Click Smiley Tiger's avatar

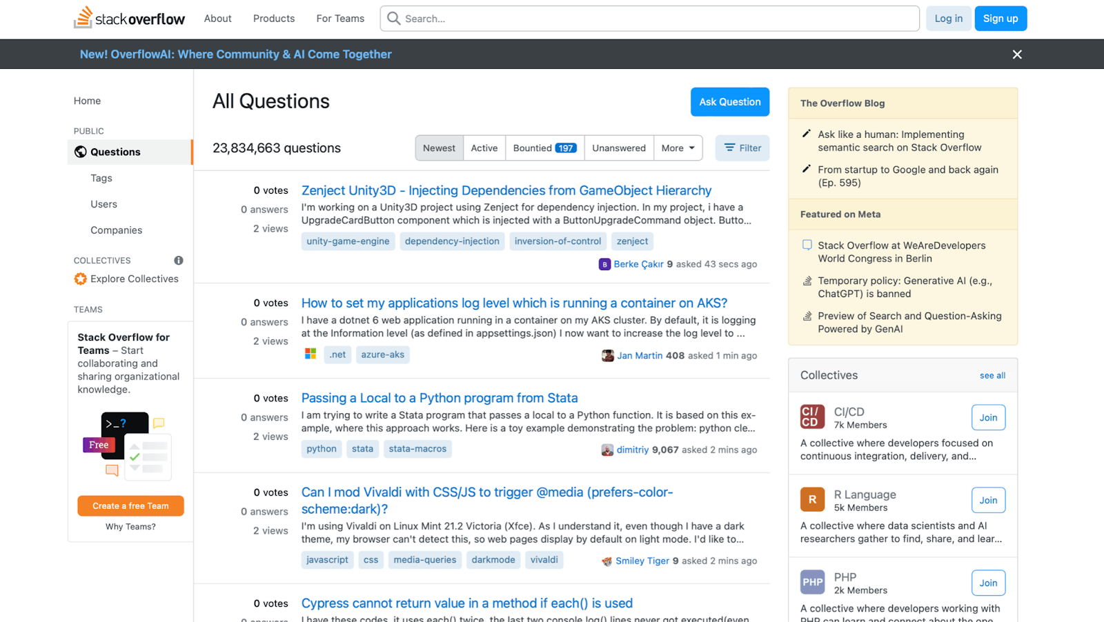[607, 561]
